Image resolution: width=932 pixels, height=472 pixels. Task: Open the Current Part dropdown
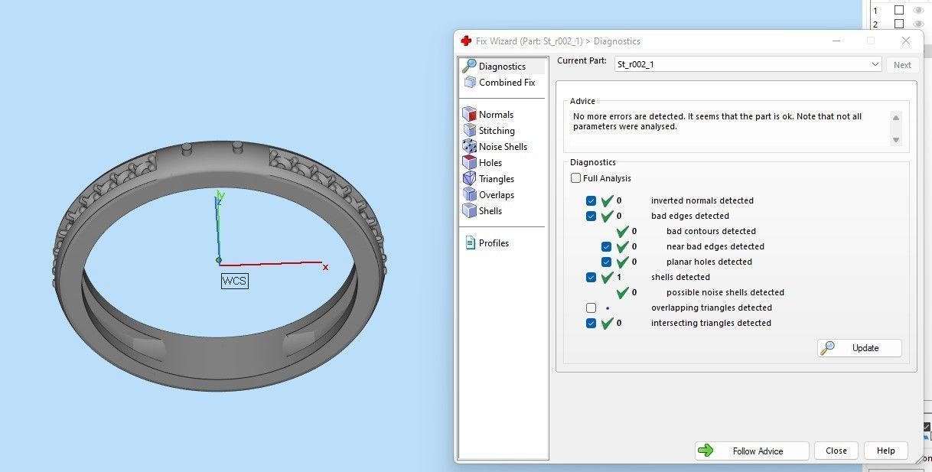(x=748, y=64)
